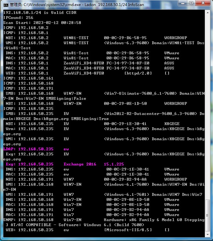Click VMware in the MAC 192.168.50.235 row
The height and width of the screenshot is (241, 213).
coord(172,174)
